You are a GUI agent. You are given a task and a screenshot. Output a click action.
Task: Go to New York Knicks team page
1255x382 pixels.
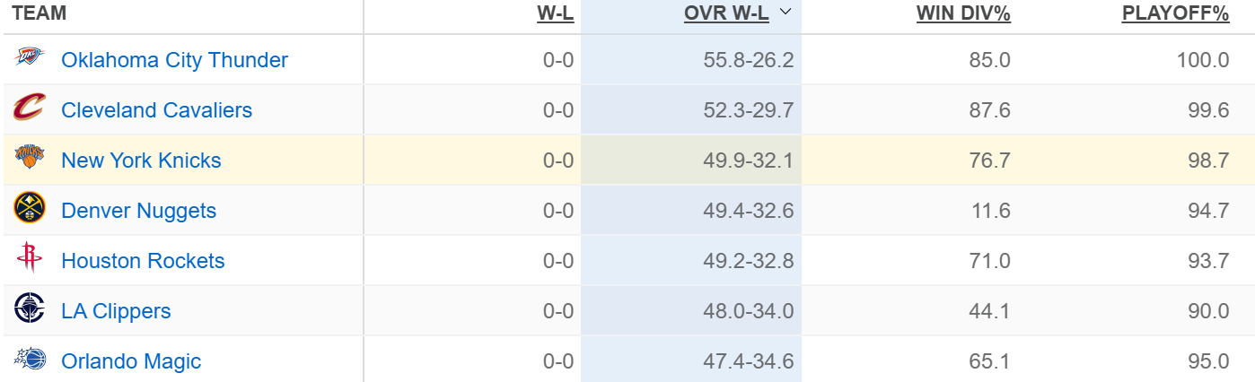[141, 161]
